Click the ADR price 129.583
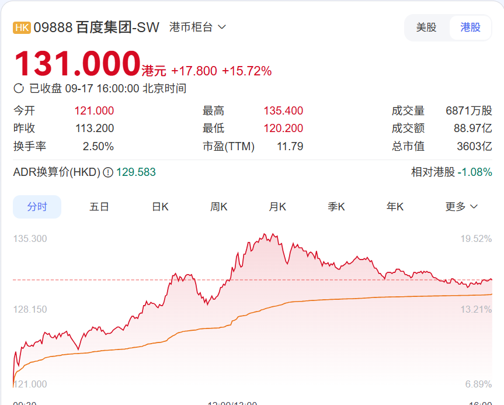Viewport: 504px width, 405px height. pos(136,172)
